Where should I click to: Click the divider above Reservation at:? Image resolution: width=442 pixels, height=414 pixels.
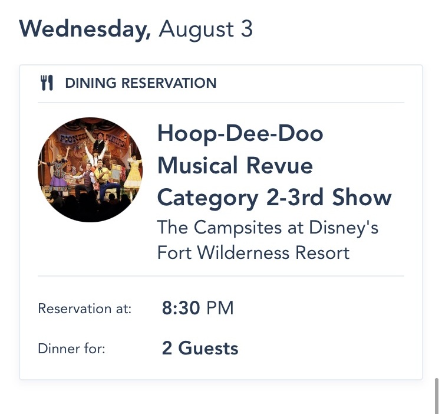pyautogui.click(x=221, y=275)
